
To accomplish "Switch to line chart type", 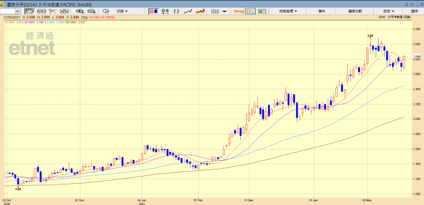I will coord(188,11).
